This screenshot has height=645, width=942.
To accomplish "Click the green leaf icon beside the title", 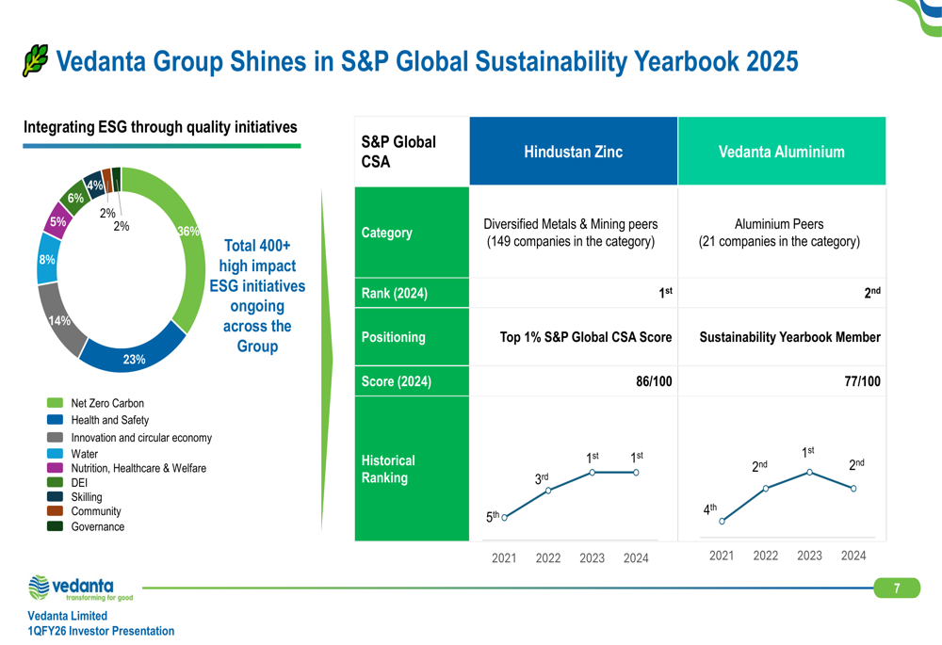I will pyautogui.click(x=36, y=60).
